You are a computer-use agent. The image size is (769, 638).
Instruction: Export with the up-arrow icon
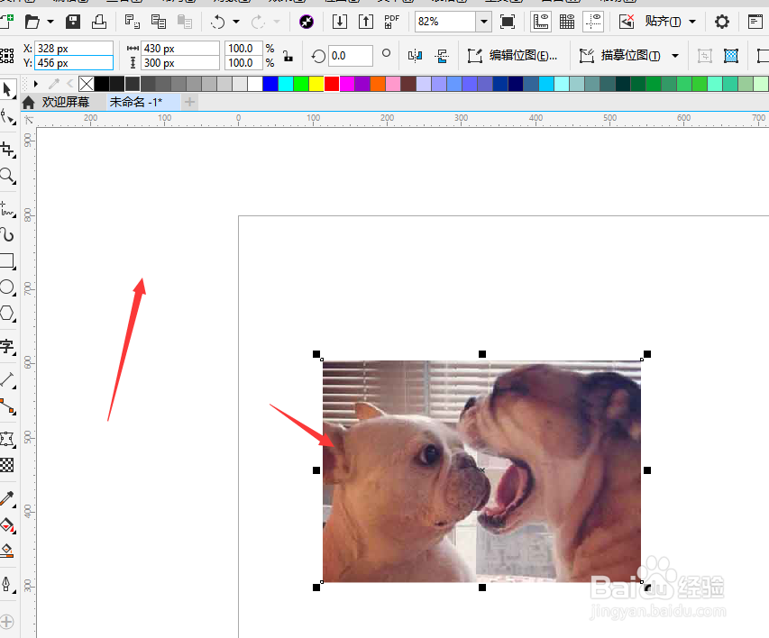[x=366, y=22]
